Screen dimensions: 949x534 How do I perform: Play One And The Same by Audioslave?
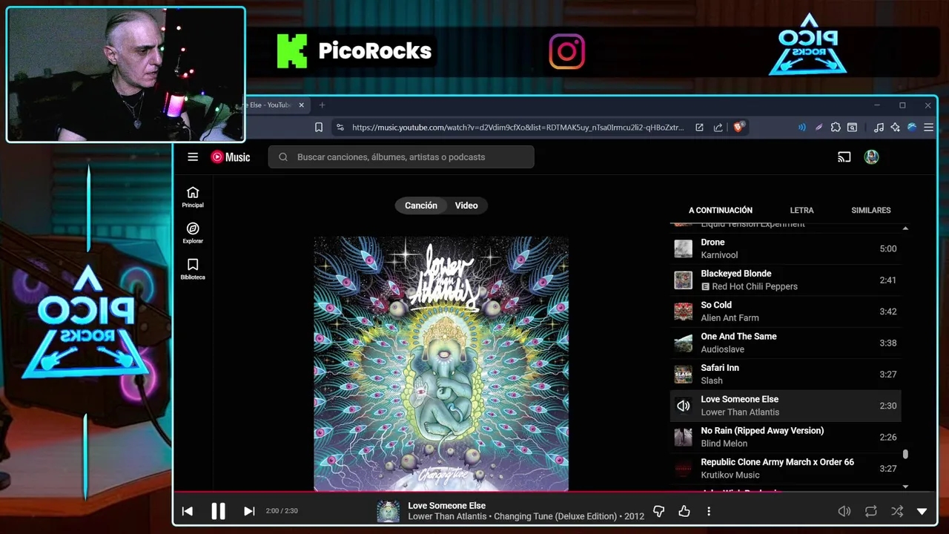pyautogui.click(x=786, y=343)
